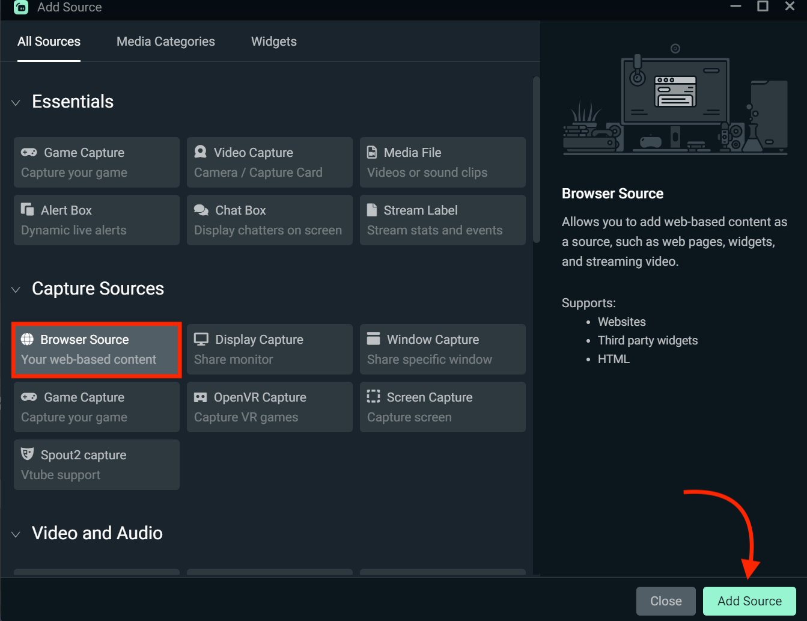Click the Browser Source globe icon

point(28,339)
